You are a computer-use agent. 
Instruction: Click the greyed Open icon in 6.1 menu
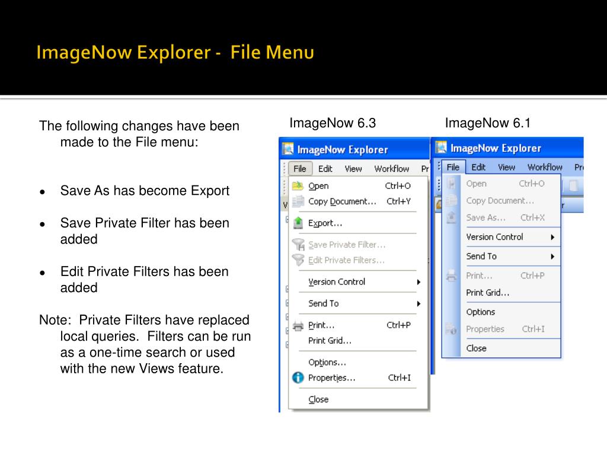coord(451,184)
